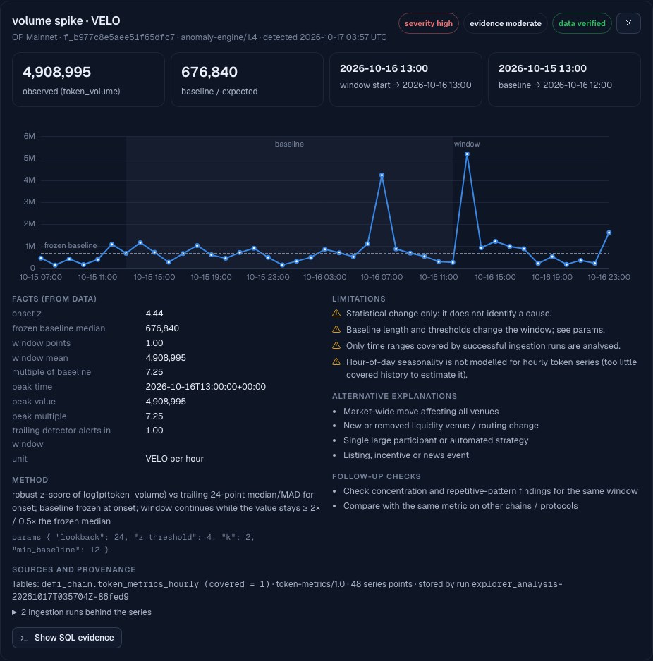Screen dimensions: 653x661
Task: Click the peak value 4,908,995 in facts
Action: [166, 402]
